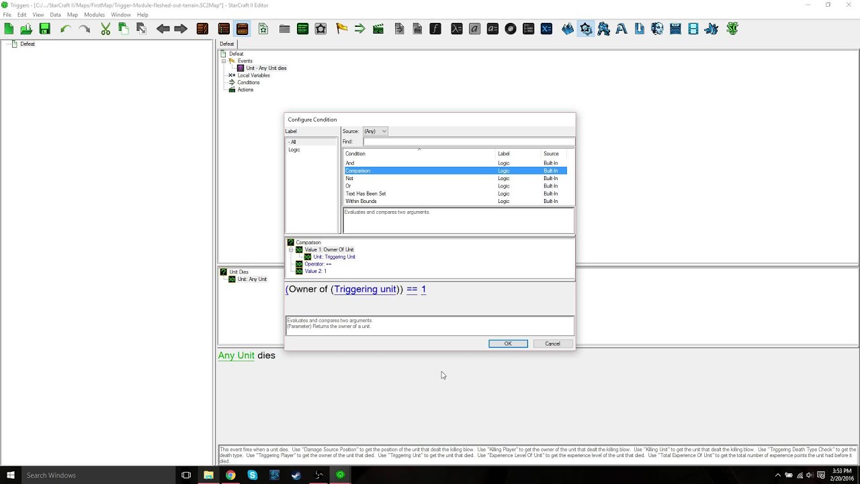Screen dimensions: 860x484
Task: Click the Save floppy disk icon
Action: 44,29
